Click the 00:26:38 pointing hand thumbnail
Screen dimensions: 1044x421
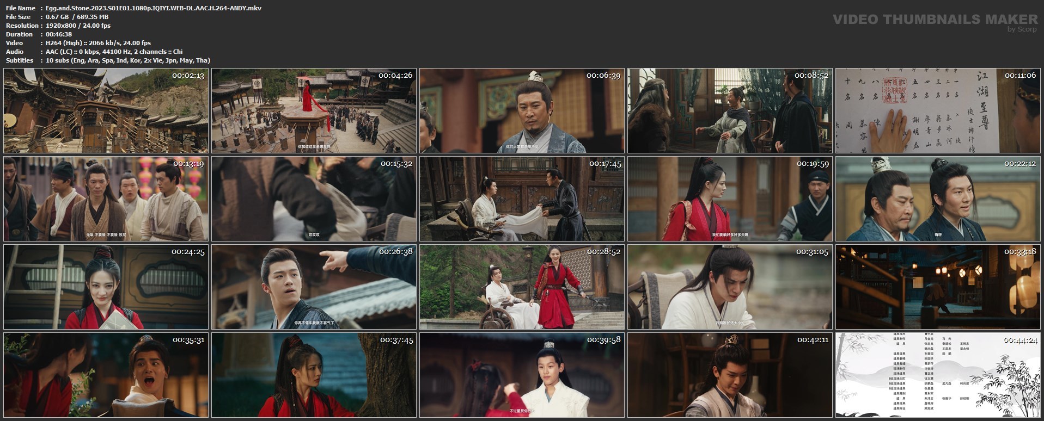(314, 287)
